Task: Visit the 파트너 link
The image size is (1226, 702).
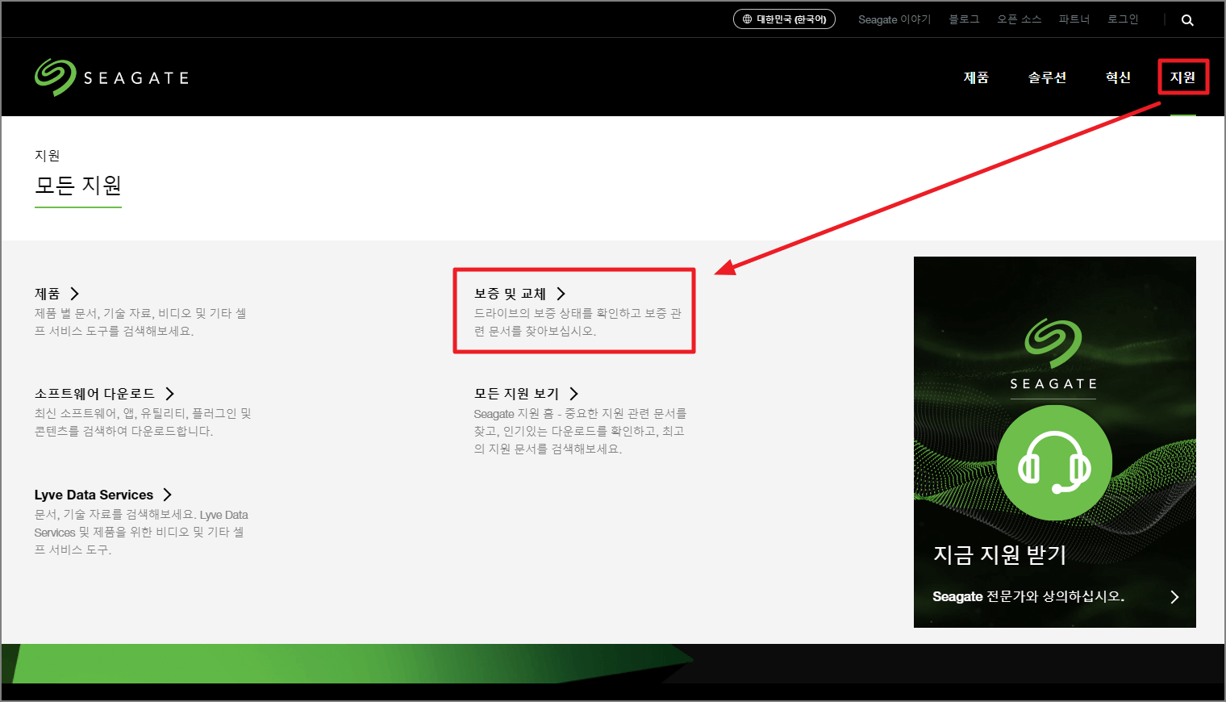Action: click(x=1074, y=19)
